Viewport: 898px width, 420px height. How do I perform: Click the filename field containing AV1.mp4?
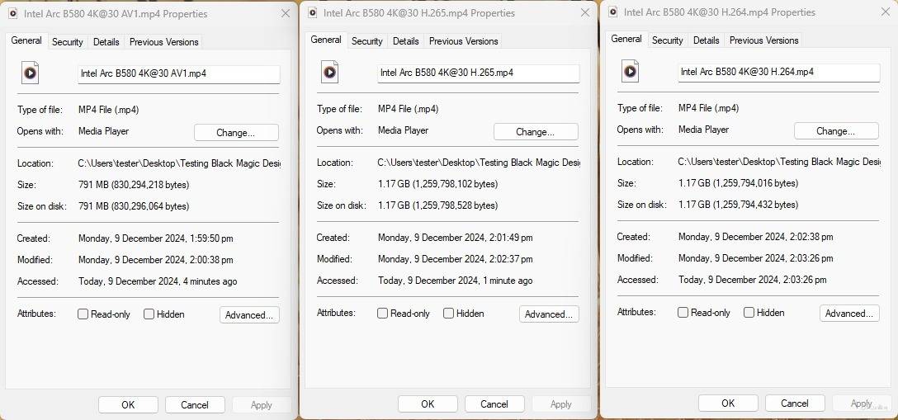pos(178,73)
